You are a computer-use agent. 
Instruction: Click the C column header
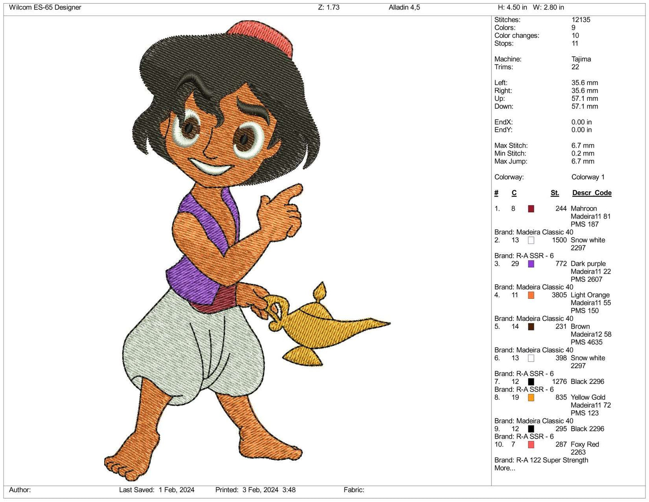click(x=513, y=193)
